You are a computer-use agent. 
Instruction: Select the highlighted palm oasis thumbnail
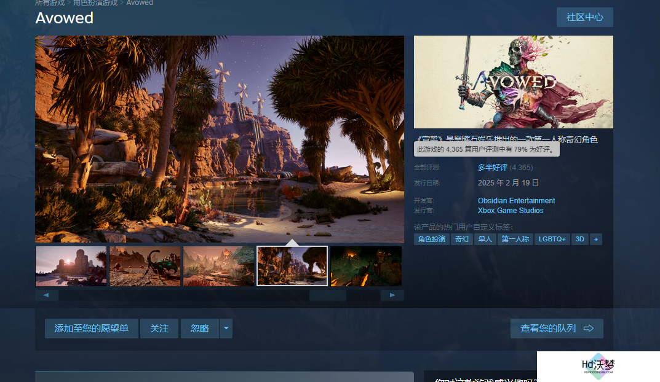coord(292,266)
